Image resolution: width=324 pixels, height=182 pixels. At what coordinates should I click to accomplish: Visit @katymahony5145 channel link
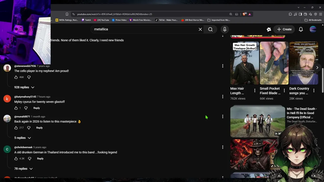tap(25, 97)
